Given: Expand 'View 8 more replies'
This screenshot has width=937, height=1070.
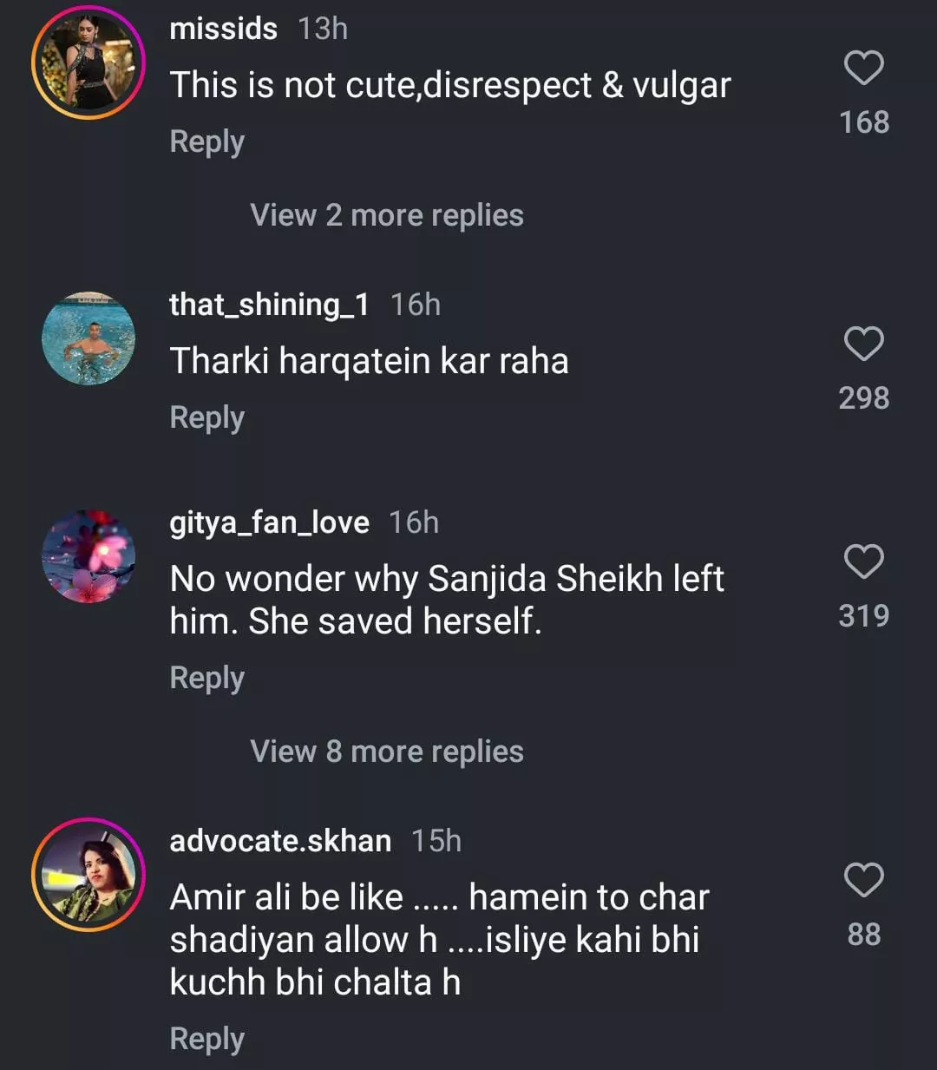Looking at the screenshot, I should point(386,752).
